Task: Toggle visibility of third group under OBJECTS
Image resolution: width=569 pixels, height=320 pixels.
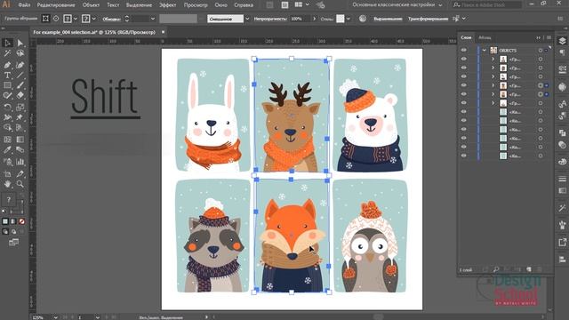Action: click(x=464, y=76)
